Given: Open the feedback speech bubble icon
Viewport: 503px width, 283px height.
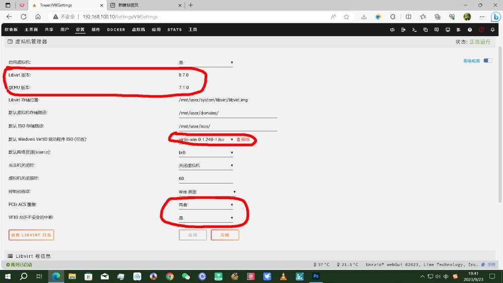Looking at the screenshot, I should pyautogui.click(x=437, y=30).
